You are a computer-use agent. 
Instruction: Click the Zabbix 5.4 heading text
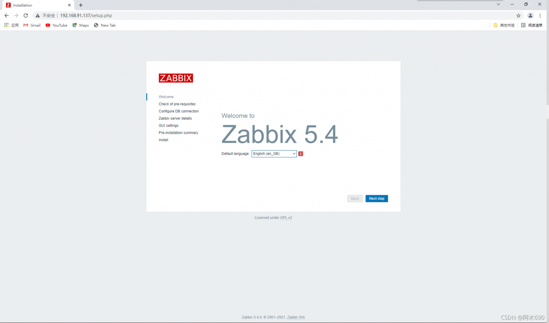tap(280, 134)
